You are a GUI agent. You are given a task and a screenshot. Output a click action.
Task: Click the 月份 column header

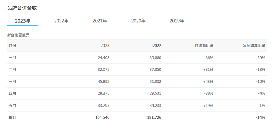(x=12, y=46)
